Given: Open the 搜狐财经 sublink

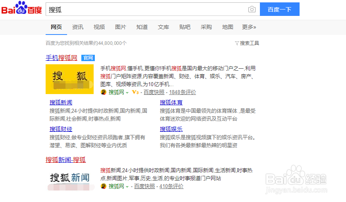Looking at the screenshot, I should pos(61,129).
